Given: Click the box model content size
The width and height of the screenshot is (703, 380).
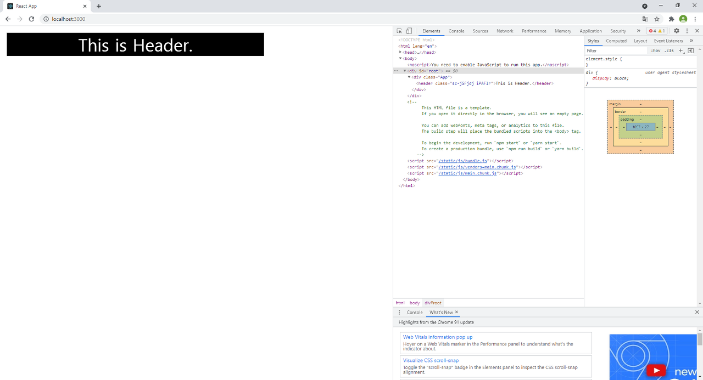Looking at the screenshot, I should point(640,127).
